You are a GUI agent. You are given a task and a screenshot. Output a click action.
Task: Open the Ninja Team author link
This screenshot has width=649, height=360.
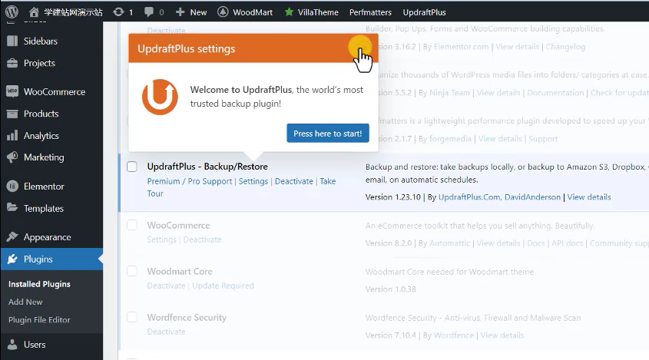click(x=449, y=93)
